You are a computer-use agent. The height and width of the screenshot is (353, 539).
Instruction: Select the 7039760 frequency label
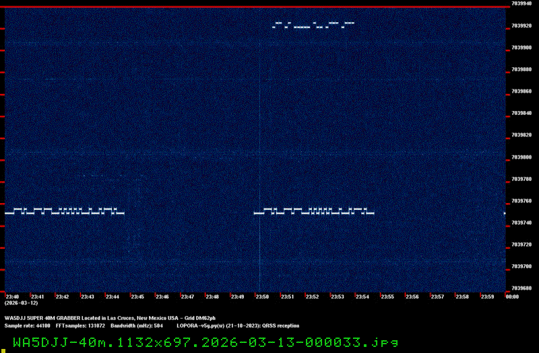[521, 201]
